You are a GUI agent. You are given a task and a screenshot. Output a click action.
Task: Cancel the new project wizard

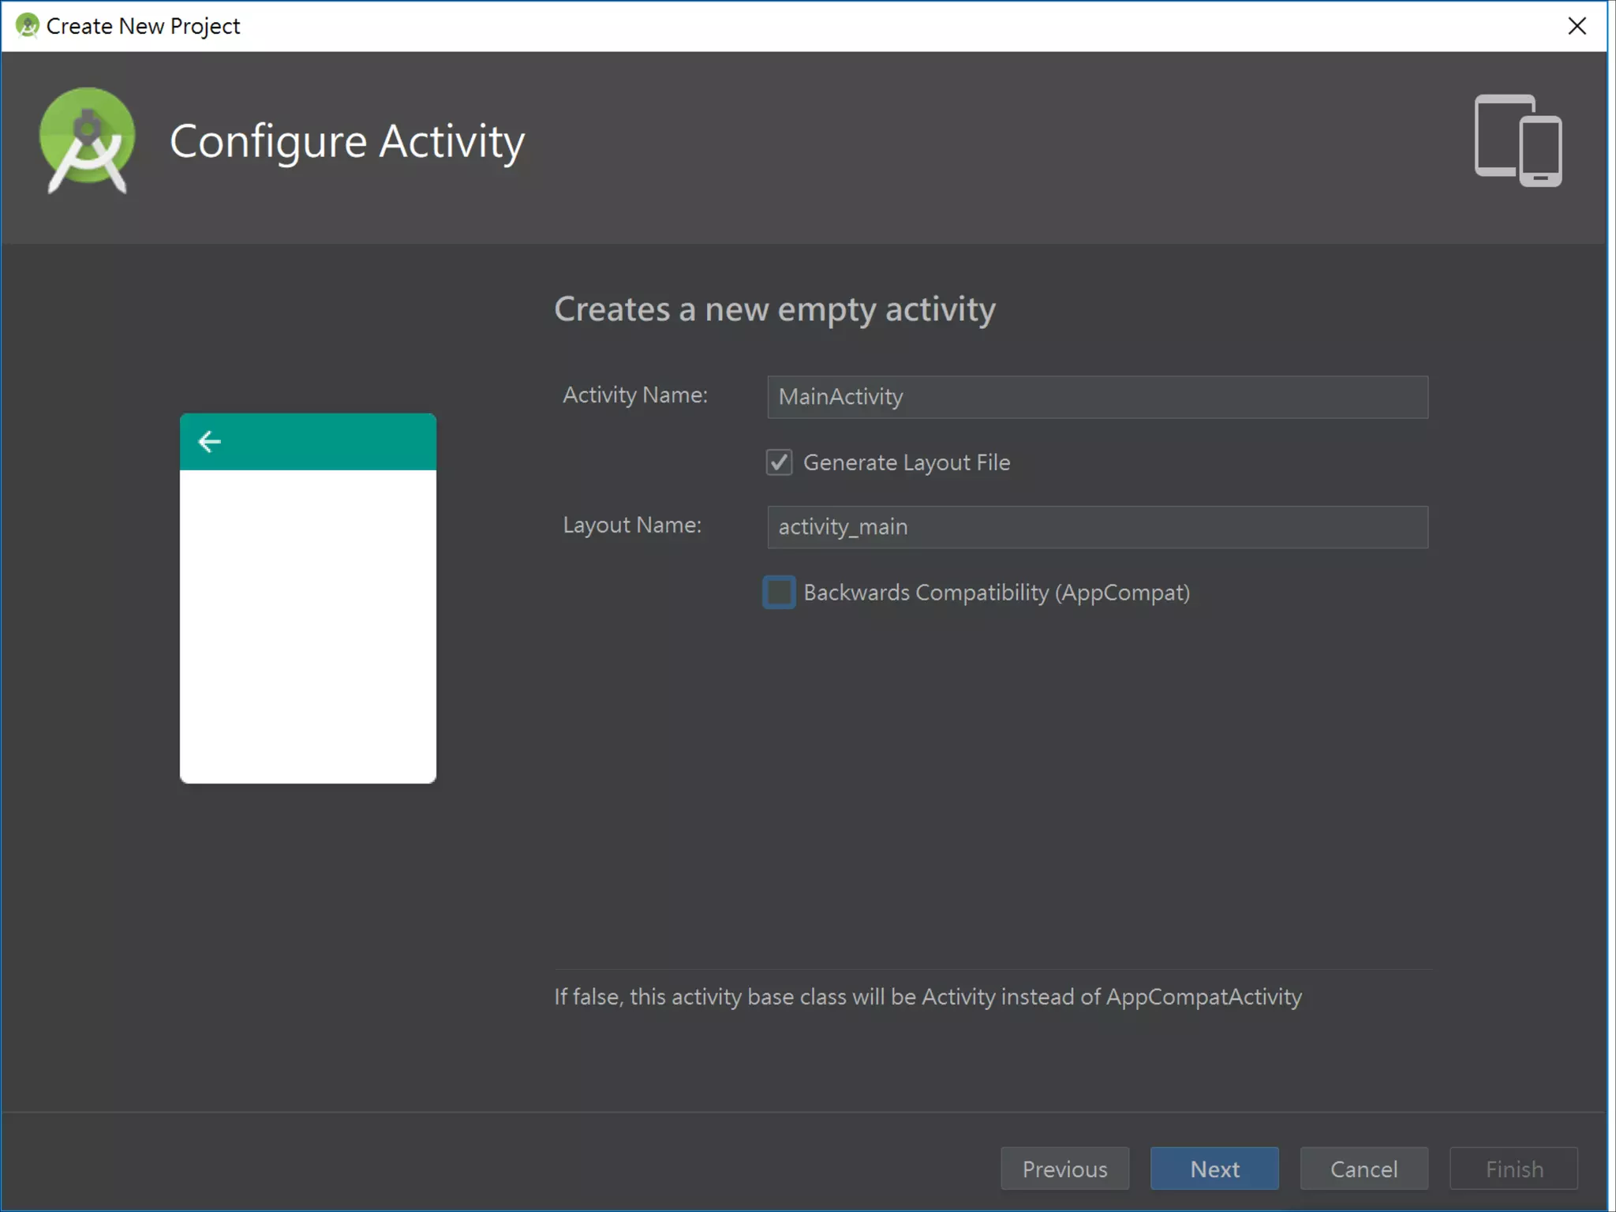pos(1363,1169)
